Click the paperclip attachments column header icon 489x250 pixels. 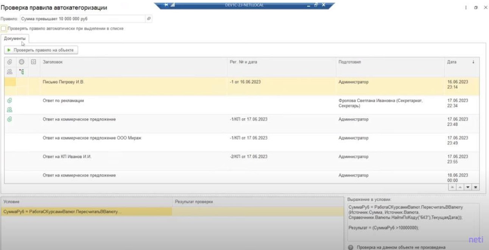coord(10,62)
